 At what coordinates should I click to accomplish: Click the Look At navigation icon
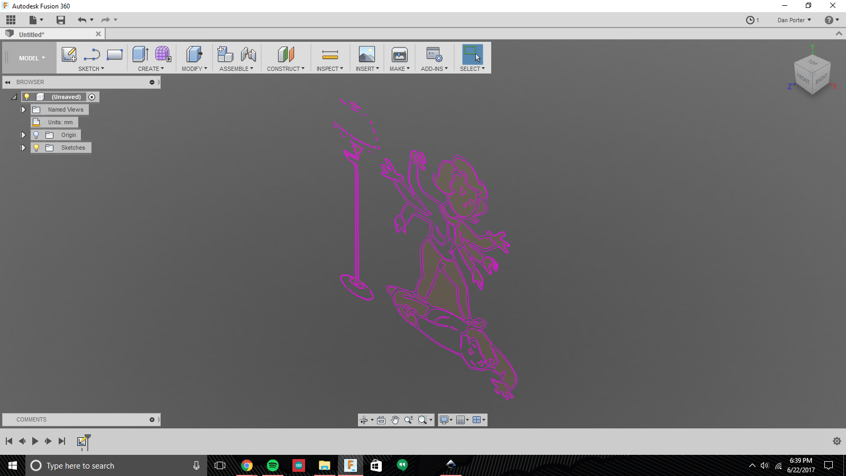tap(381, 420)
